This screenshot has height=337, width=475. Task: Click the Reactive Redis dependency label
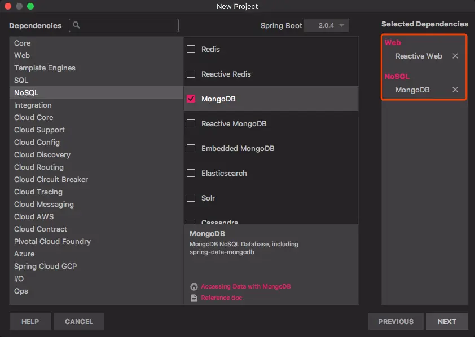click(x=226, y=74)
